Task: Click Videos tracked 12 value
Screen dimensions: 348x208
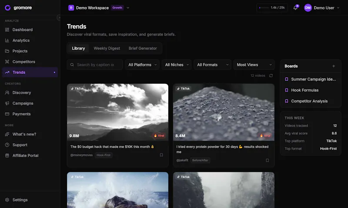Action: click(x=335, y=125)
